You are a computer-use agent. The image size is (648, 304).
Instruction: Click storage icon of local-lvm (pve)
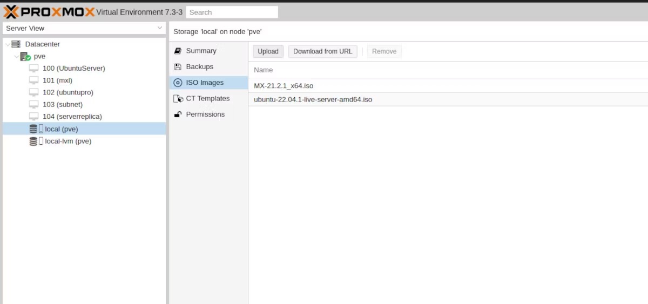tap(36, 141)
